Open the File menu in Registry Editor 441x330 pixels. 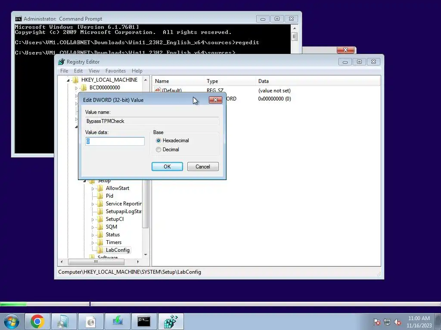click(x=64, y=71)
